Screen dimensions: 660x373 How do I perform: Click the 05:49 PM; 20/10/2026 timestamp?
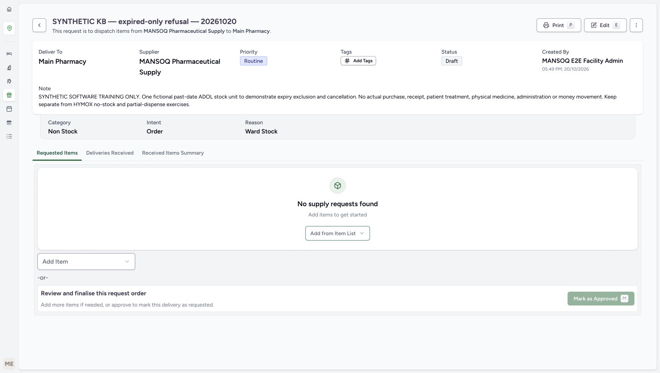point(565,69)
